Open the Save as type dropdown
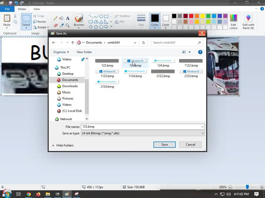The height and width of the screenshot is (198, 265). (202, 133)
